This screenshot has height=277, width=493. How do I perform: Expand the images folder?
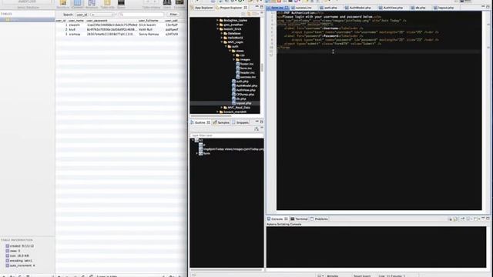(234, 59)
